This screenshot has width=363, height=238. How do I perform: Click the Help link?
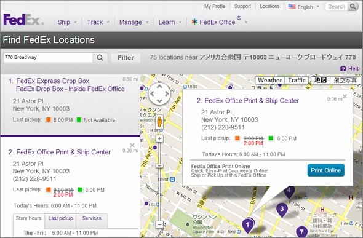coord(354,69)
